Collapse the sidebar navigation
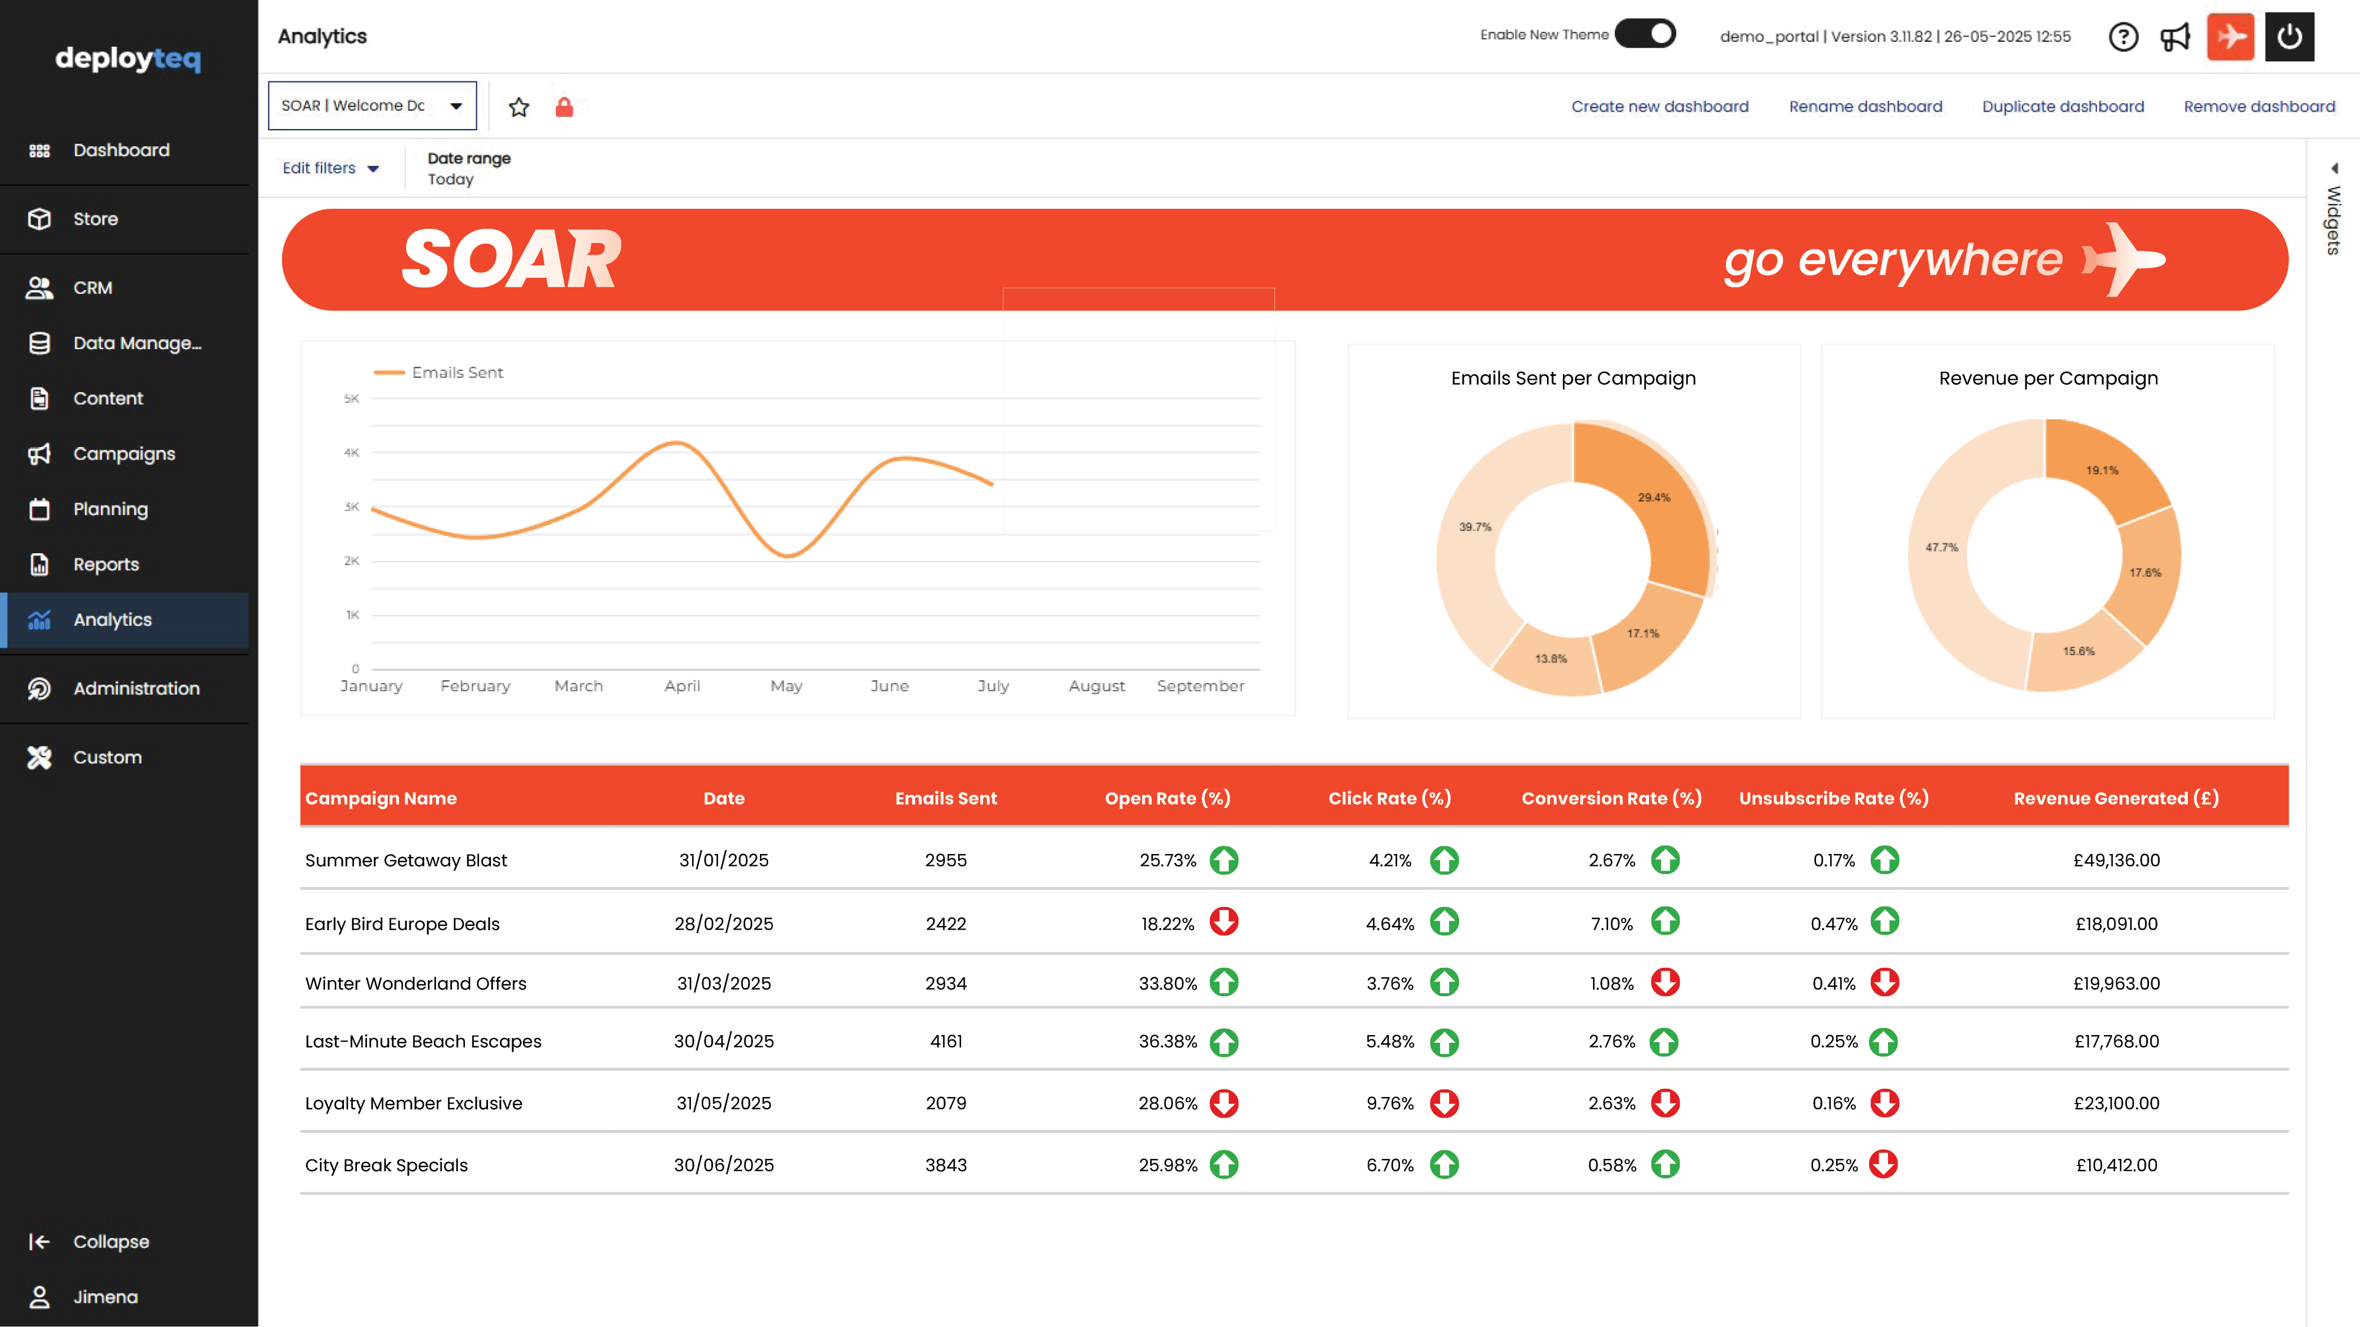2360x1327 pixels. click(x=110, y=1242)
